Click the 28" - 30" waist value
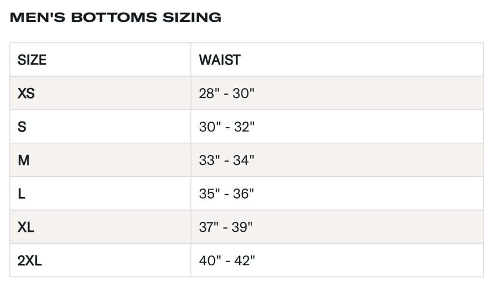This screenshot has height=289, width=494. (x=226, y=93)
